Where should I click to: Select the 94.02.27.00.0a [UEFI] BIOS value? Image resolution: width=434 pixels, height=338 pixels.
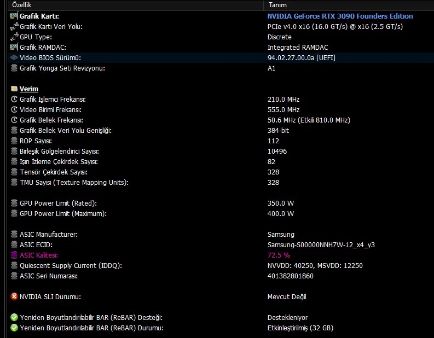click(301, 58)
